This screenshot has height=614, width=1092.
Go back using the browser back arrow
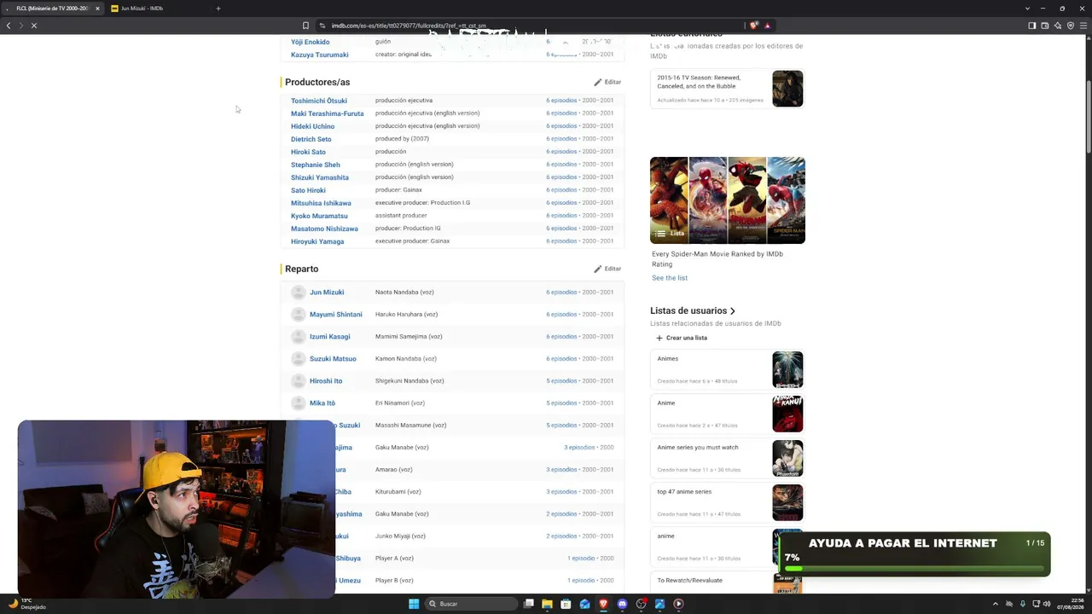9,26
